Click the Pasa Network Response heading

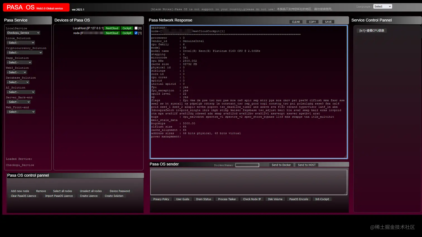tap(171, 20)
